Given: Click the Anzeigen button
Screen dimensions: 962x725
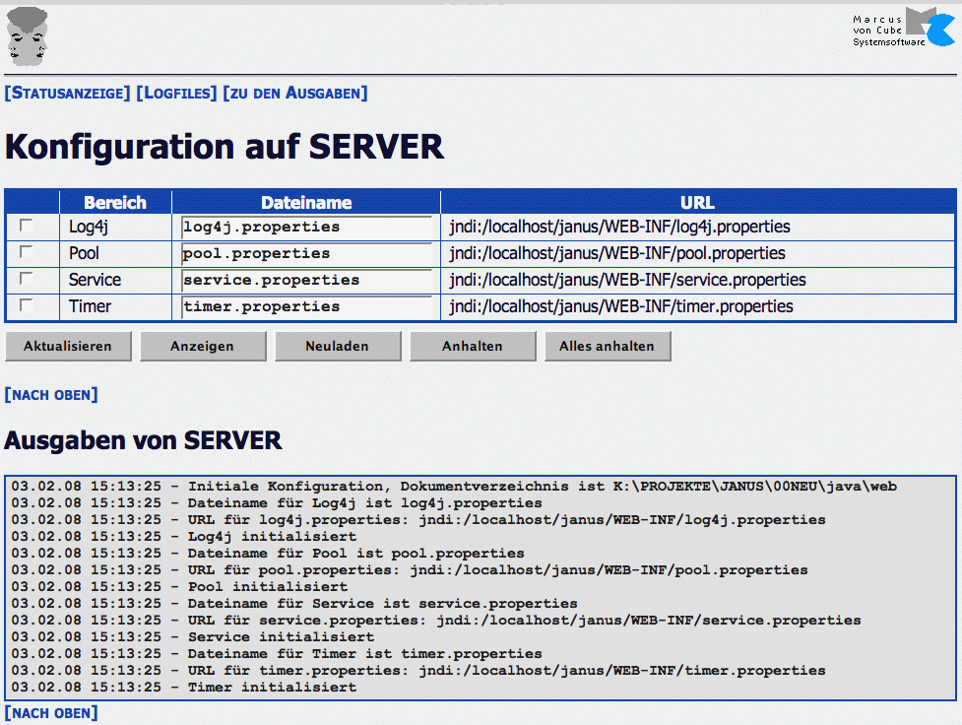Looking at the screenshot, I should (x=202, y=346).
